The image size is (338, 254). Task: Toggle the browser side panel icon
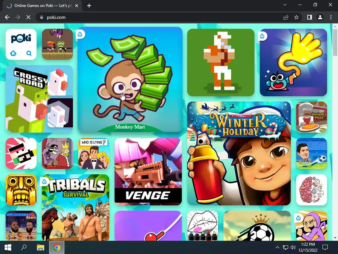click(310, 17)
